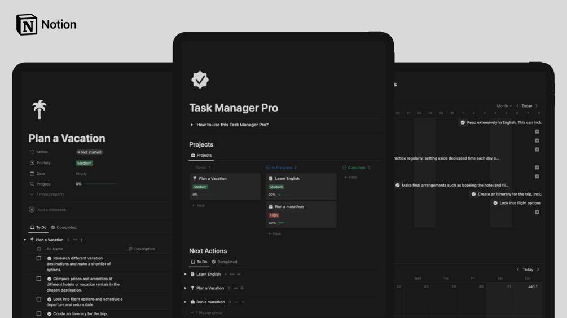This screenshot has height=318, width=567.
Task: Expand How to use this Task Manager Pro toggle
Action: (x=192, y=125)
